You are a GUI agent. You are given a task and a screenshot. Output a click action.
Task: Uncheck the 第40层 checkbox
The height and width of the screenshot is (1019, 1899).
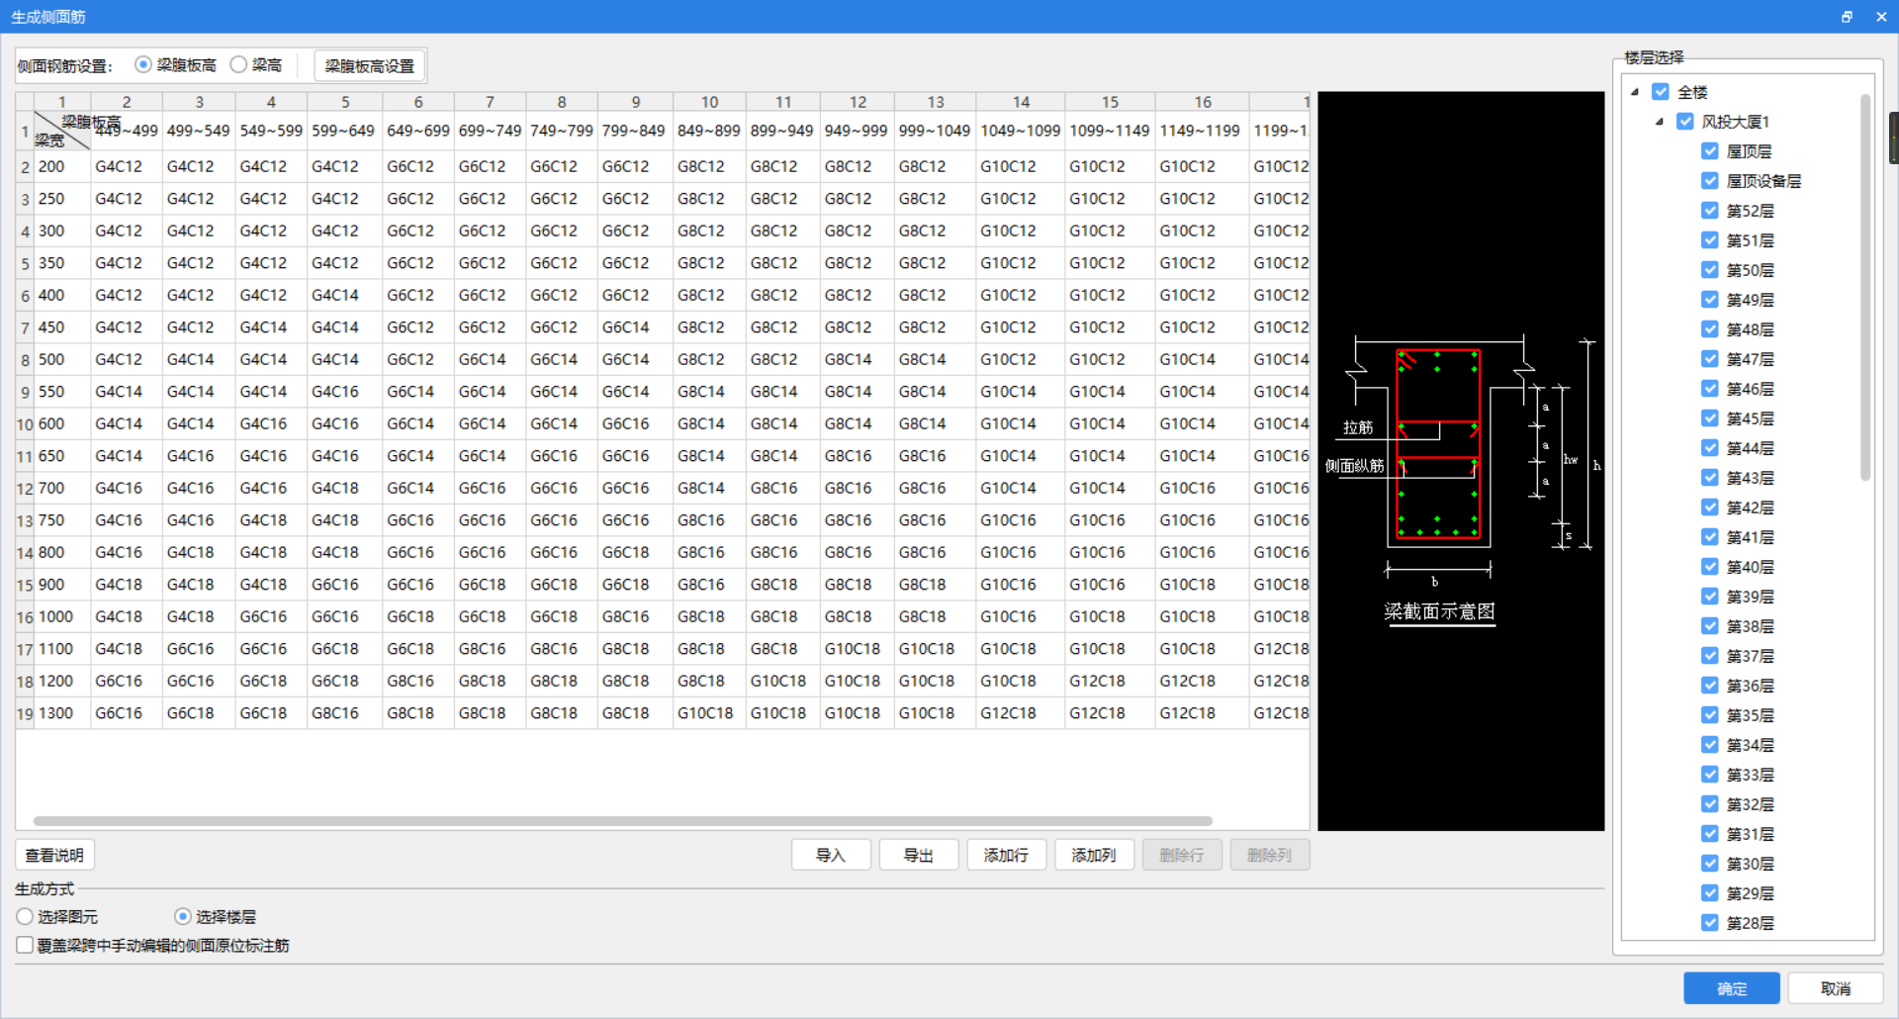click(1710, 567)
